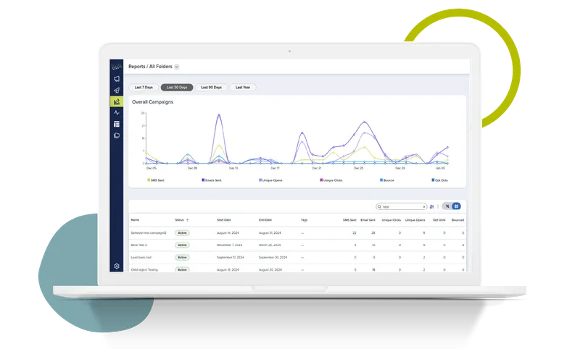Sort by the Status column arrow
The width and height of the screenshot is (580, 349).
[x=188, y=219]
